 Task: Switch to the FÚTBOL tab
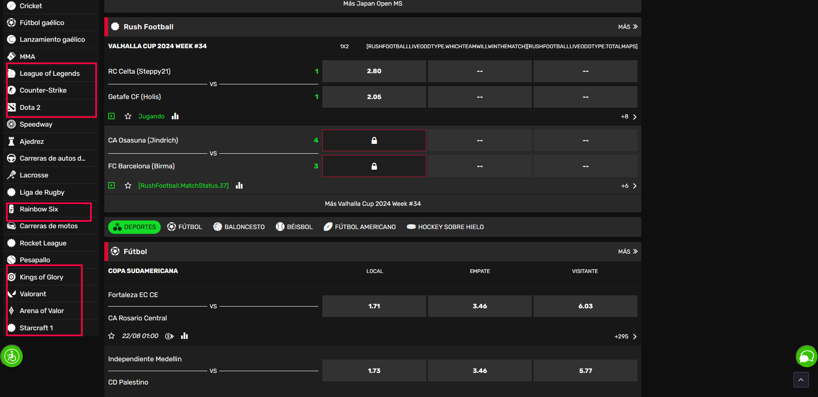click(x=184, y=227)
